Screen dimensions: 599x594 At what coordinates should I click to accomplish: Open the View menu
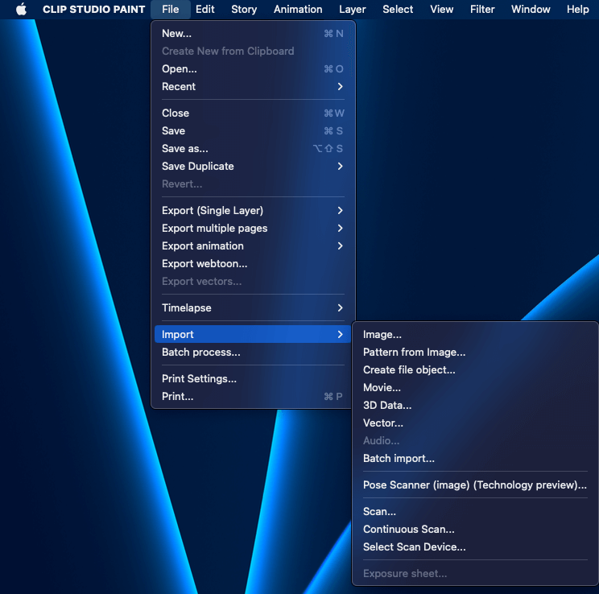[x=442, y=9]
